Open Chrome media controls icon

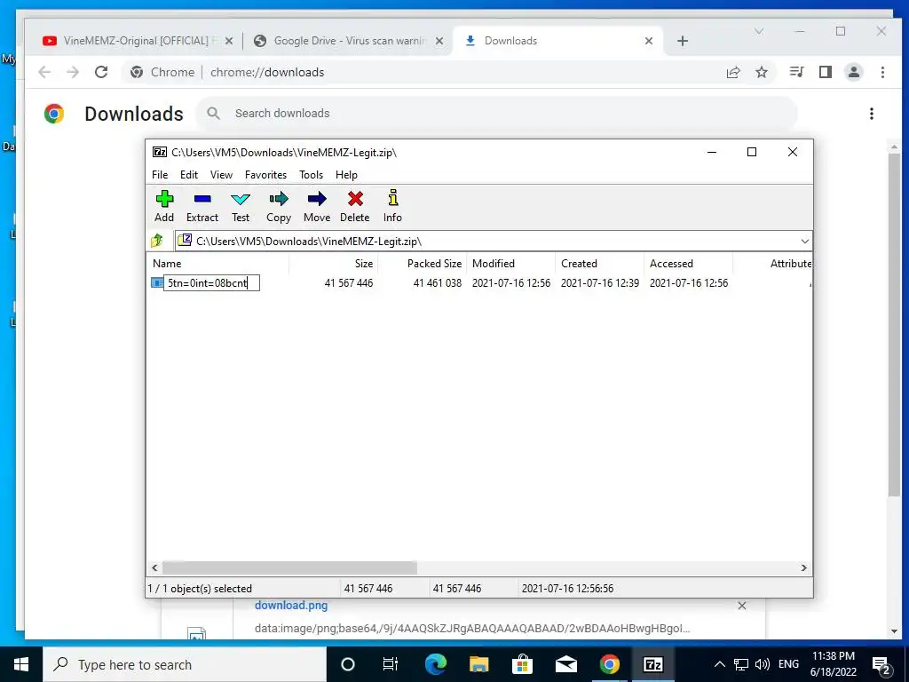point(796,72)
